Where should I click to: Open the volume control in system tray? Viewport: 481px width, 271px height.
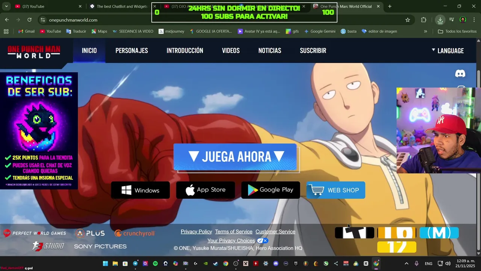tap(448, 263)
